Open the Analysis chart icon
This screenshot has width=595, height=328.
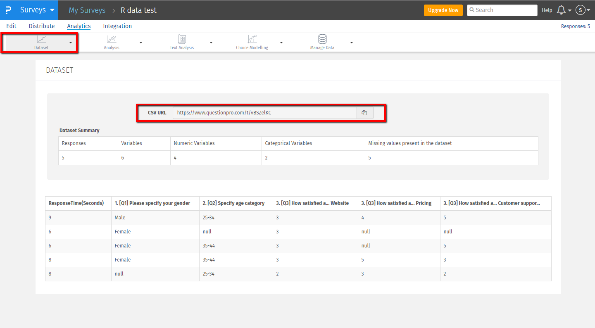(x=112, y=39)
